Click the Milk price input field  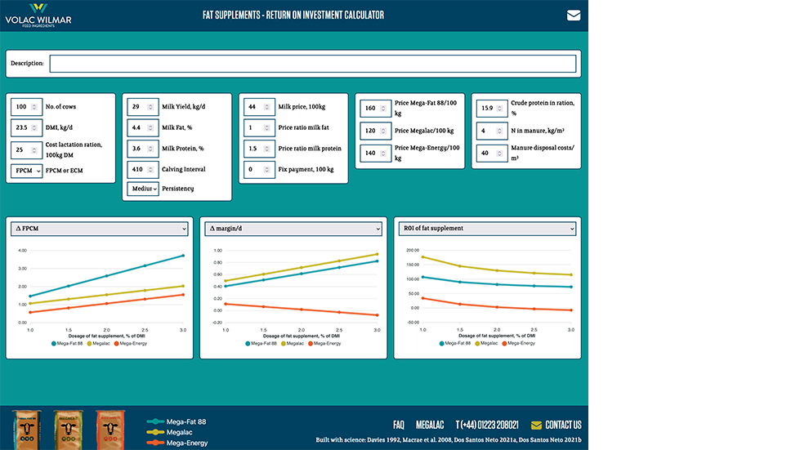256,106
